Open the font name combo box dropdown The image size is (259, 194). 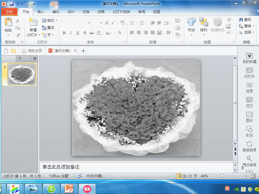[x=89, y=23]
